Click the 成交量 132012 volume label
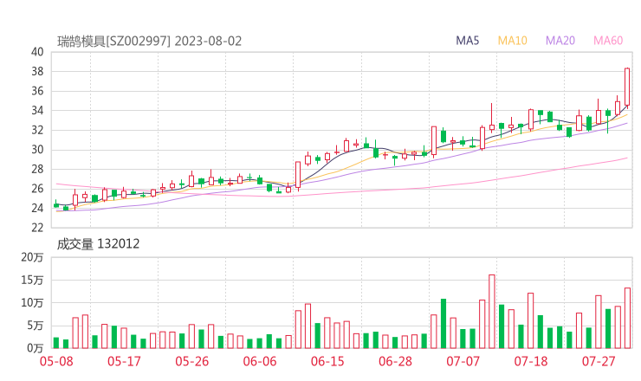 [98, 244]
